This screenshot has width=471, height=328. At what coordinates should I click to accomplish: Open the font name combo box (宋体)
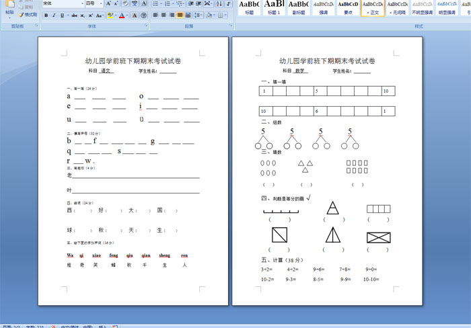tap(63, 3)
